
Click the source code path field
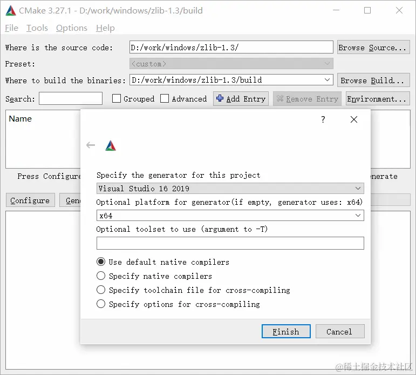(x=231, y=48)
